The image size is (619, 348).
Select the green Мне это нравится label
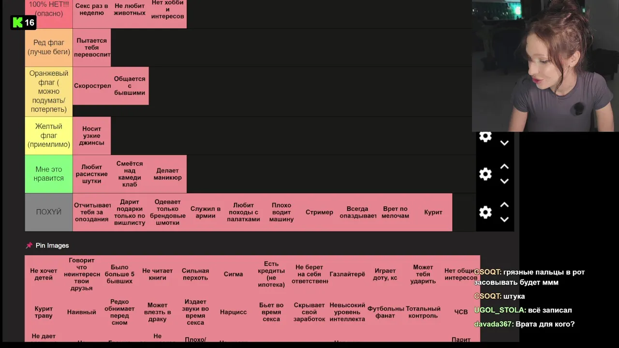[49, 174]
